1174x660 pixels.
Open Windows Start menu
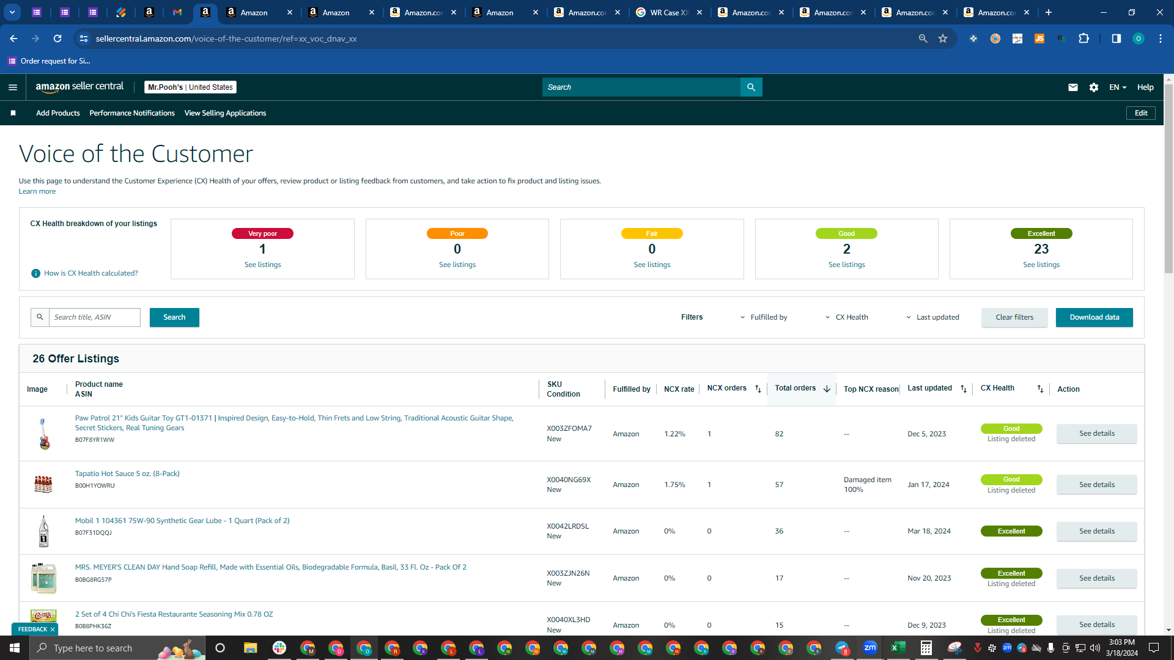point(15,648)
